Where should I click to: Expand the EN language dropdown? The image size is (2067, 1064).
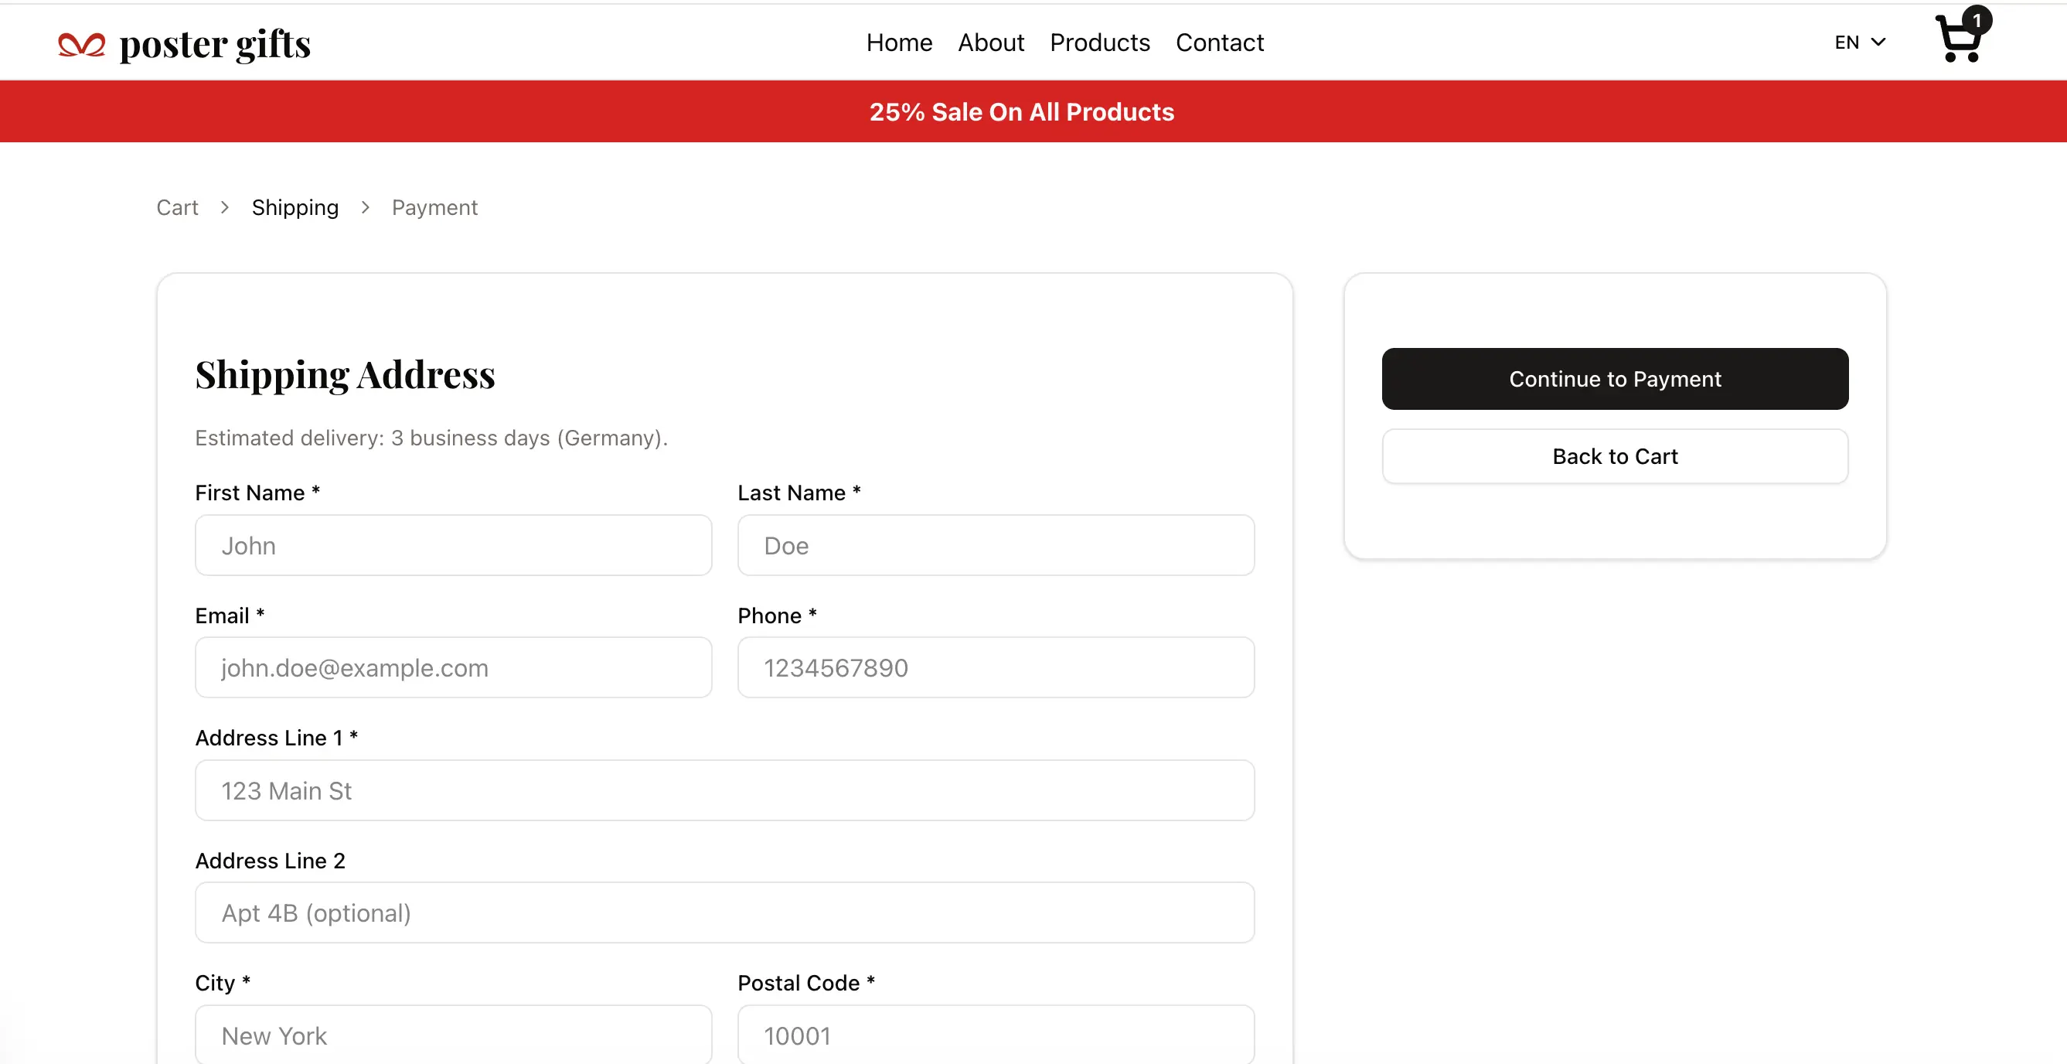[1859, 43]
